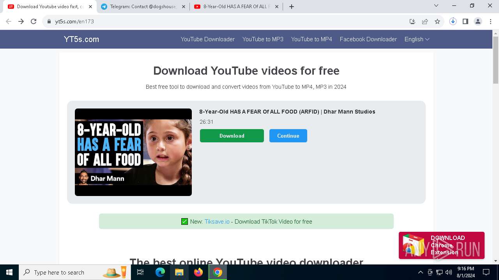Open volume control in system tray

tap(449, 272)
